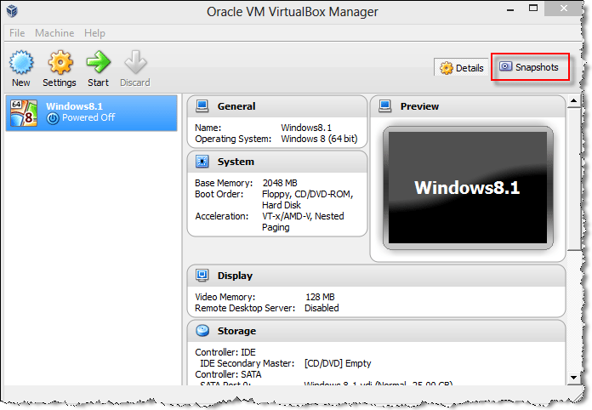
Task: Click the Discard toolbar icon
Action: click(135, 62)
